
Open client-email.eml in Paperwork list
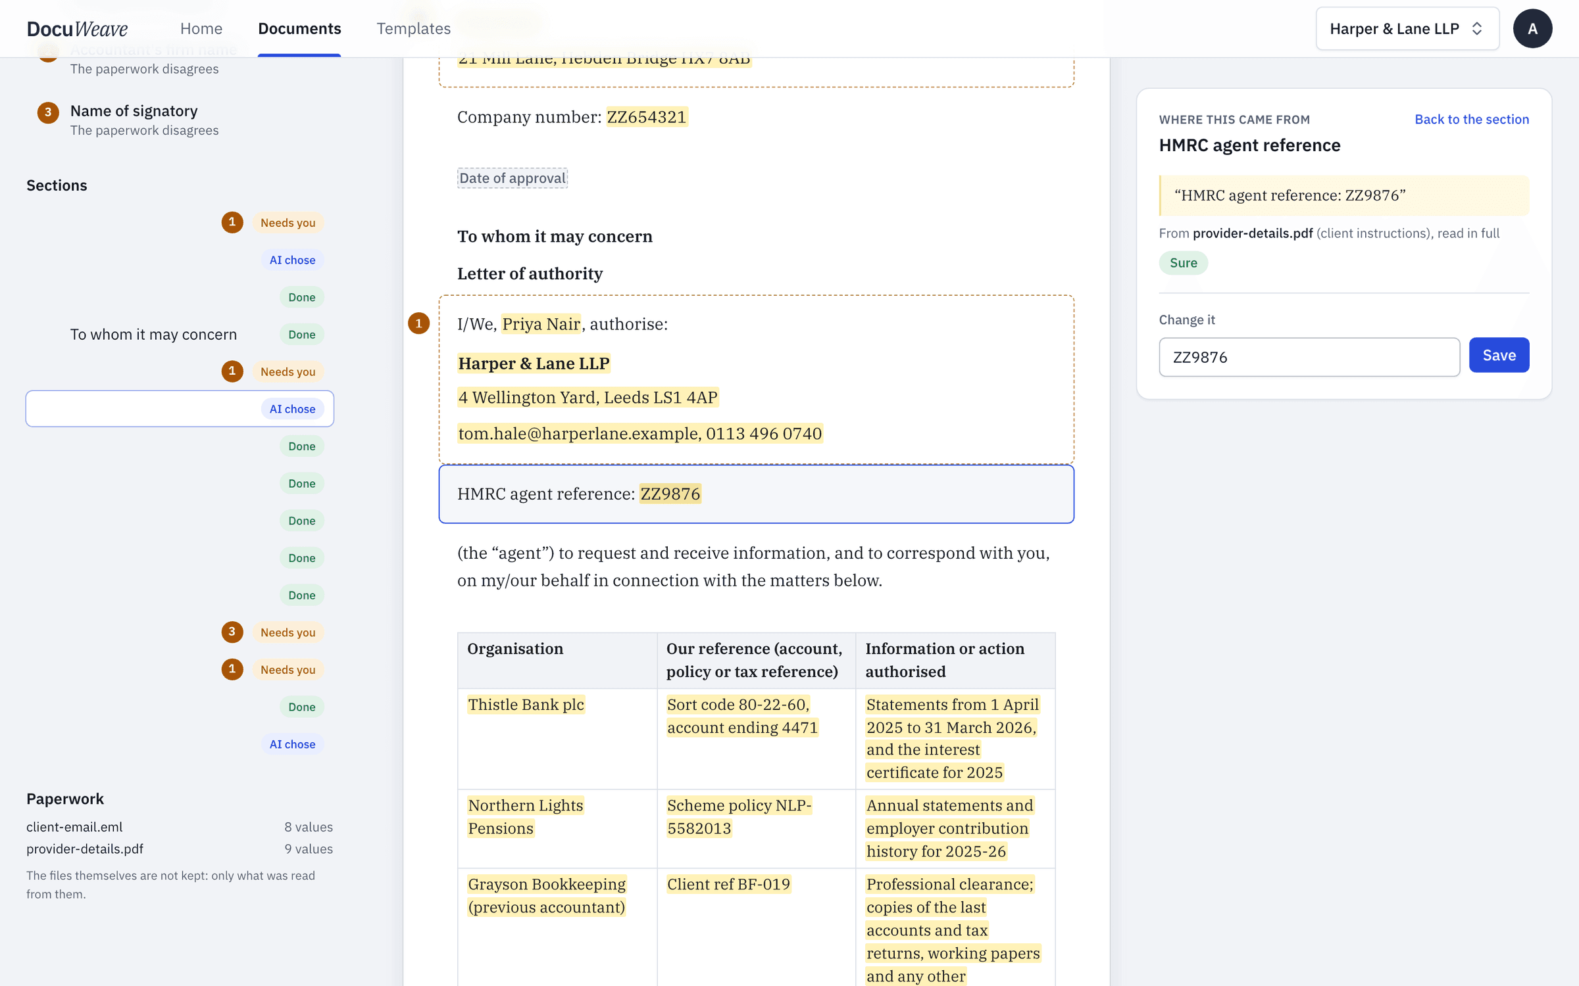74,827
